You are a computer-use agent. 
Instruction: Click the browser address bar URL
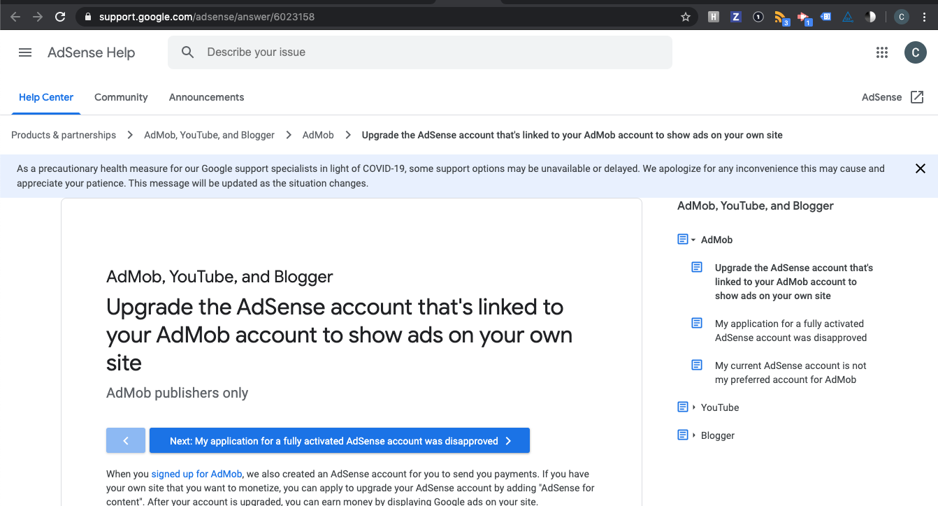(207, 17)
